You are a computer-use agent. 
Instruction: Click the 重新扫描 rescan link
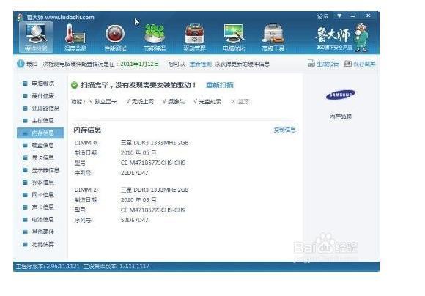220,85
